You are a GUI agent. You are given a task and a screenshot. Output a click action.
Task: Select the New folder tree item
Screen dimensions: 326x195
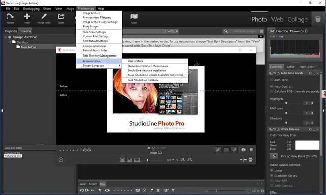(29, 47)
